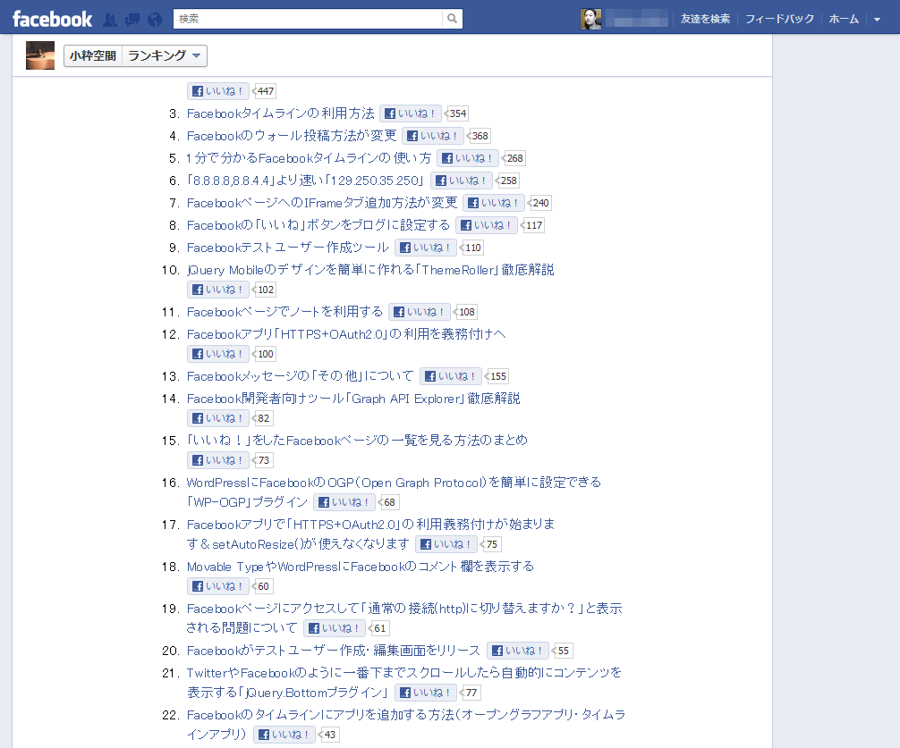Open link Facebookテストユーザー作成ツール

click(288, 248)
